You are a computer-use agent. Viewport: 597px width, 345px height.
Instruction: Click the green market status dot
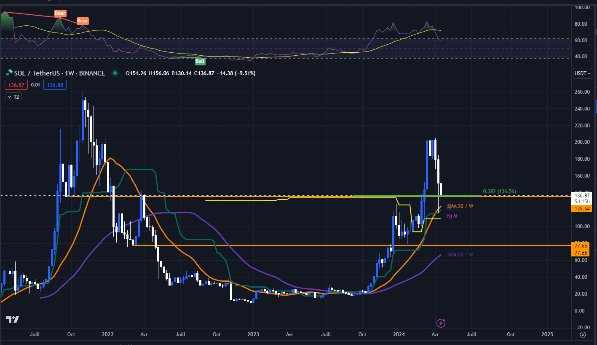pos(115,73)
